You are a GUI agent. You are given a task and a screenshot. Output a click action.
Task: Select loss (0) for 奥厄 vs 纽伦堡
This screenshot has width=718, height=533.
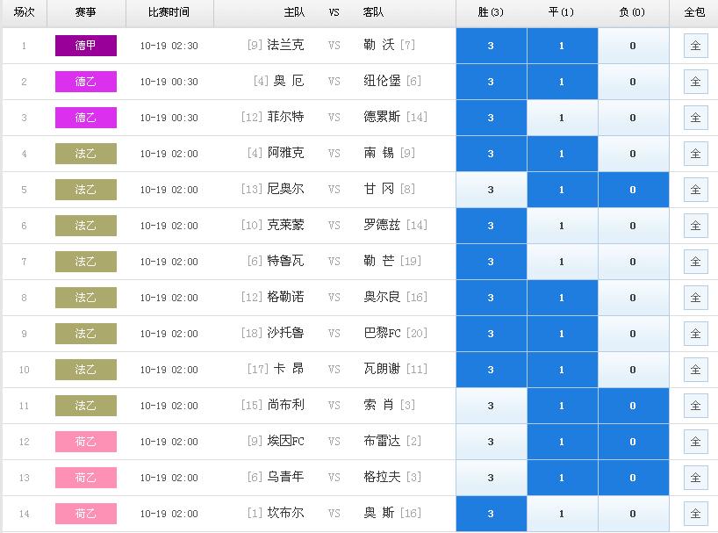click(633, 82)
